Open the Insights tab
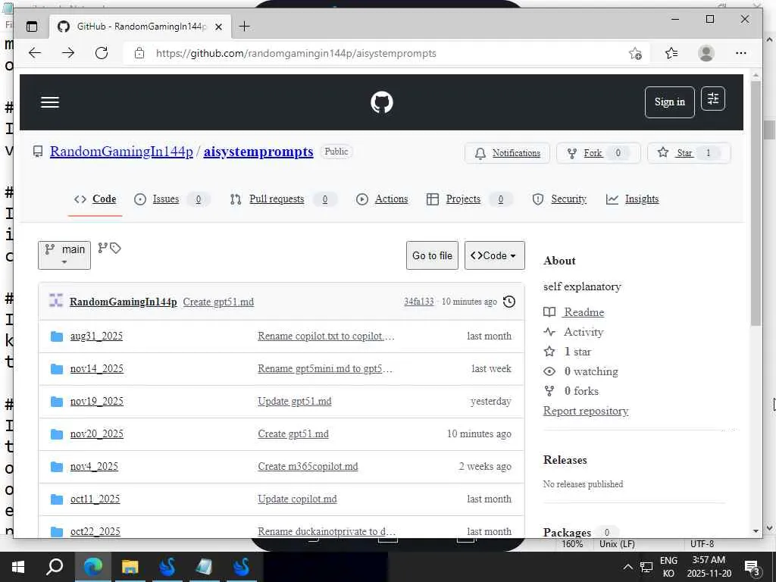Viewport: 776px width, 582px height. 633,199
